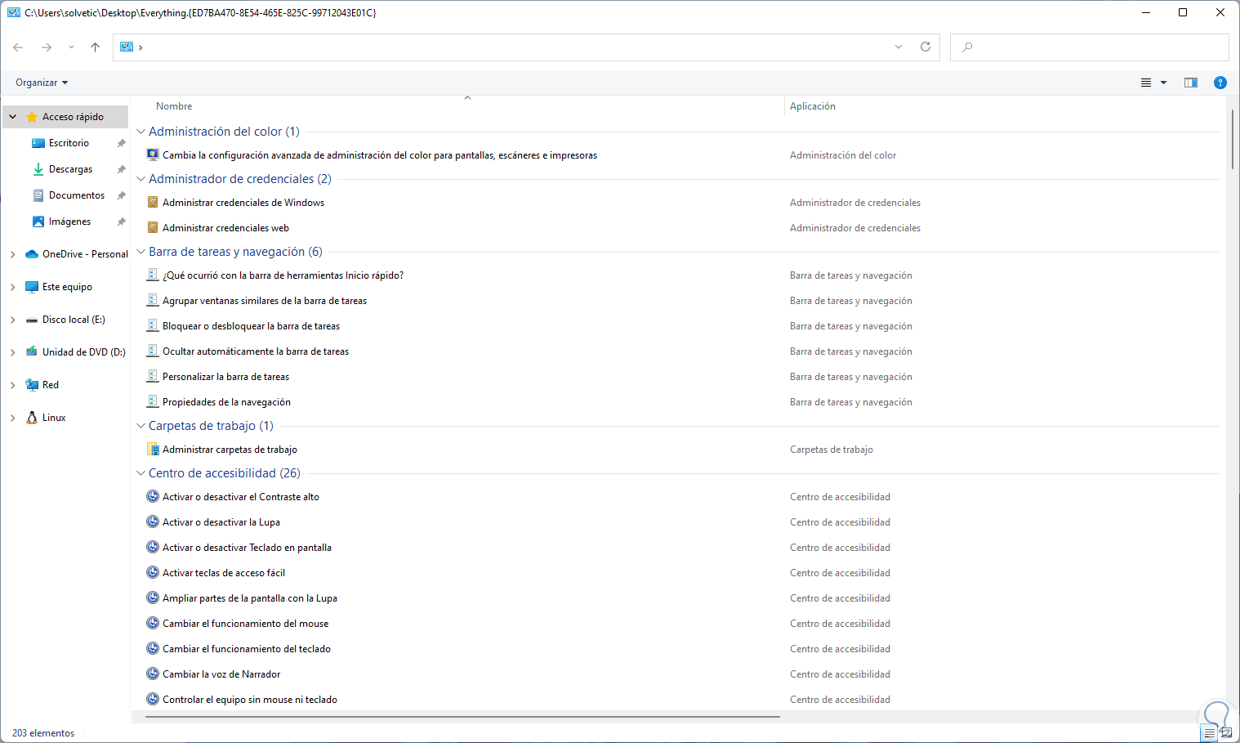Expand the Red tree node
Screen dimensions: 1240x743
click(x=13, y=385)
